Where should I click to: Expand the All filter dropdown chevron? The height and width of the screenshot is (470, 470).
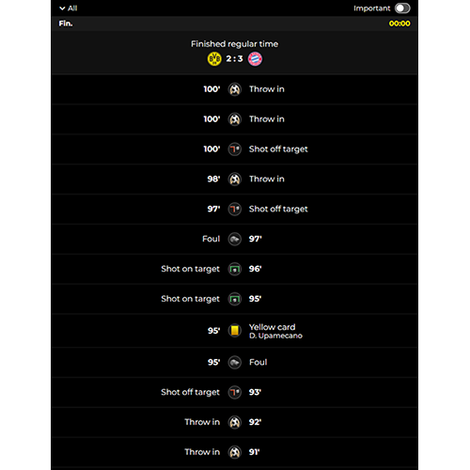point(62,8)
